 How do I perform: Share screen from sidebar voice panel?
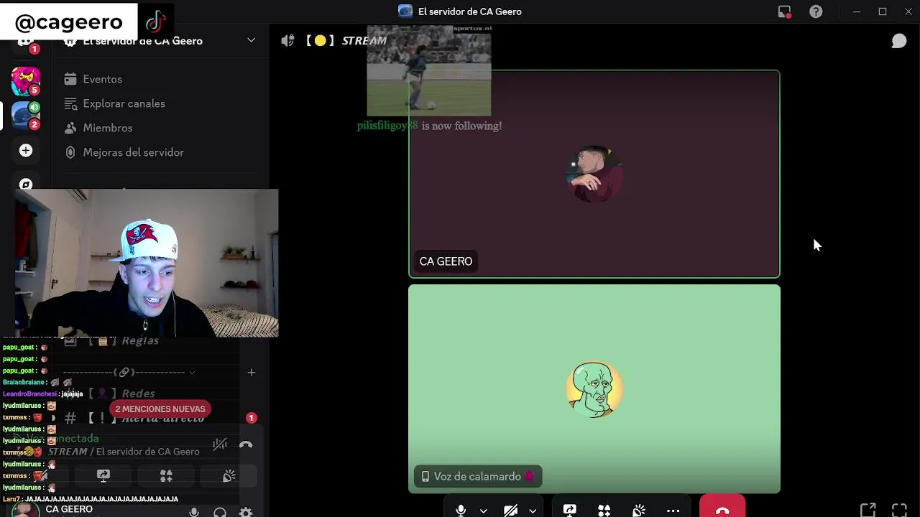(103, 476)
